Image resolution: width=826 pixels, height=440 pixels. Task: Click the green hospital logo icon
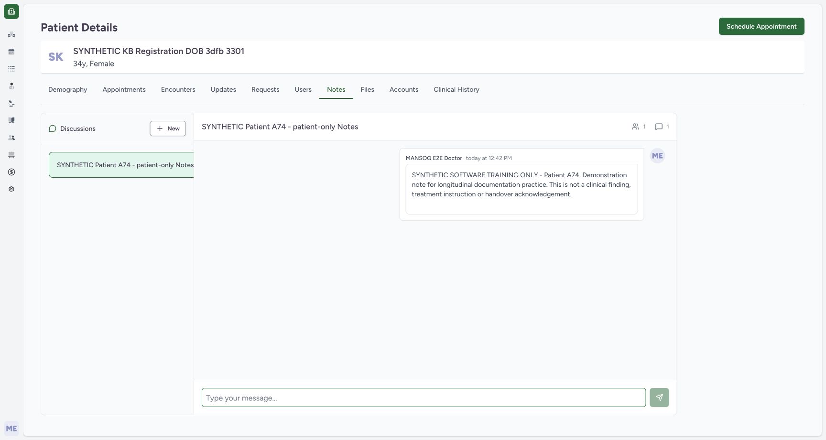(x=11, y=11)
